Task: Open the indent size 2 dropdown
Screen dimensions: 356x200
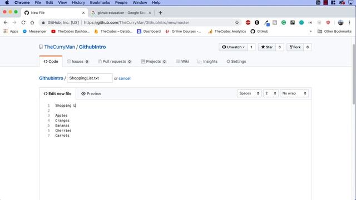Action: 271,93
